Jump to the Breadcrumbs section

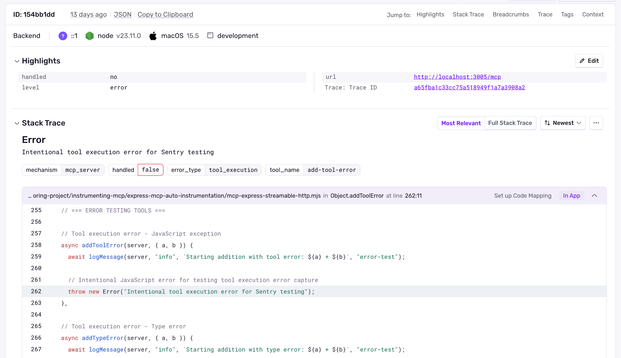pyautogui.click(x=511, y=14)
